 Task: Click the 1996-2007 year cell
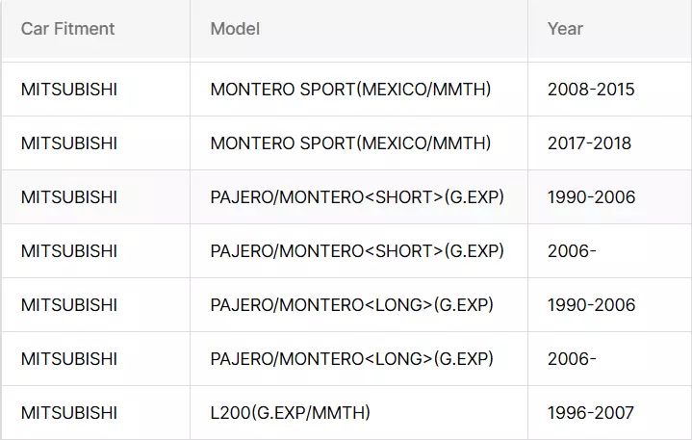591,413
